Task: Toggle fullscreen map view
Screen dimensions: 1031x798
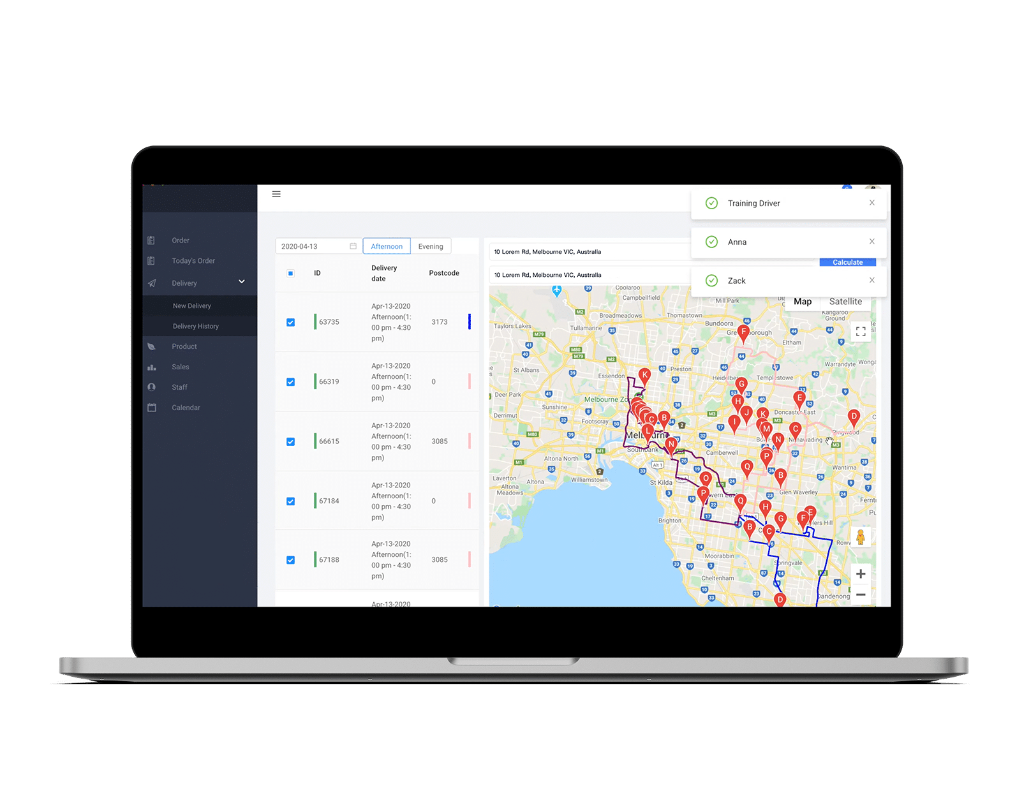Action: (861, 331)
